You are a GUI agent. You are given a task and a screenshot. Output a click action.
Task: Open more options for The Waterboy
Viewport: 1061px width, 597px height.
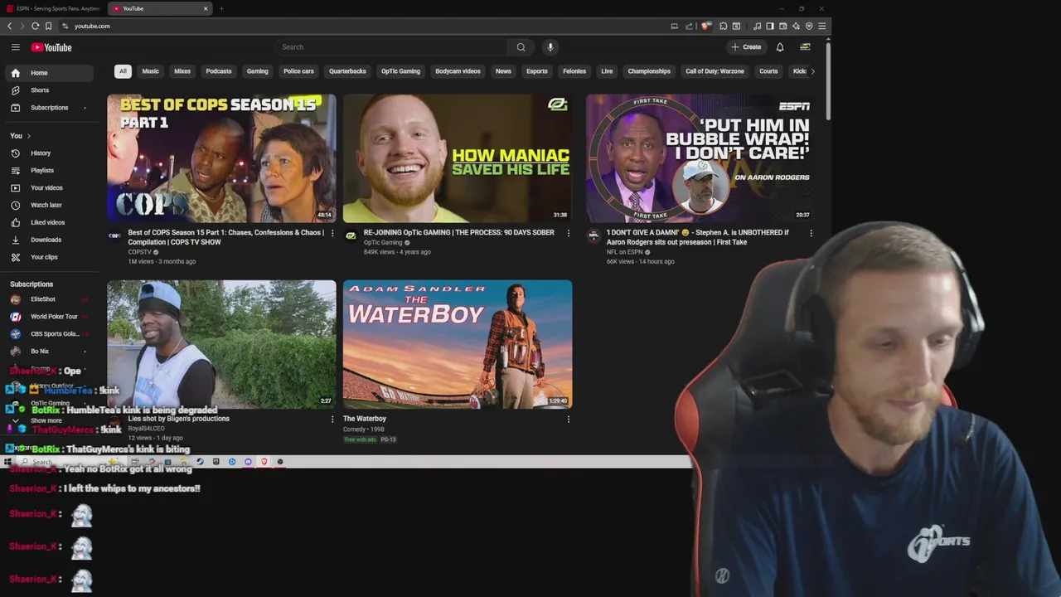click(568, 419)
